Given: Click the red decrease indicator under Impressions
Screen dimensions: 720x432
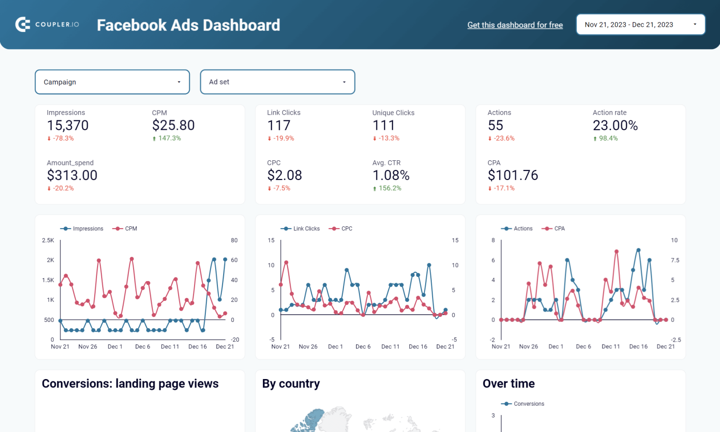Looking at the screenshot, I should [x=60, y=138].
